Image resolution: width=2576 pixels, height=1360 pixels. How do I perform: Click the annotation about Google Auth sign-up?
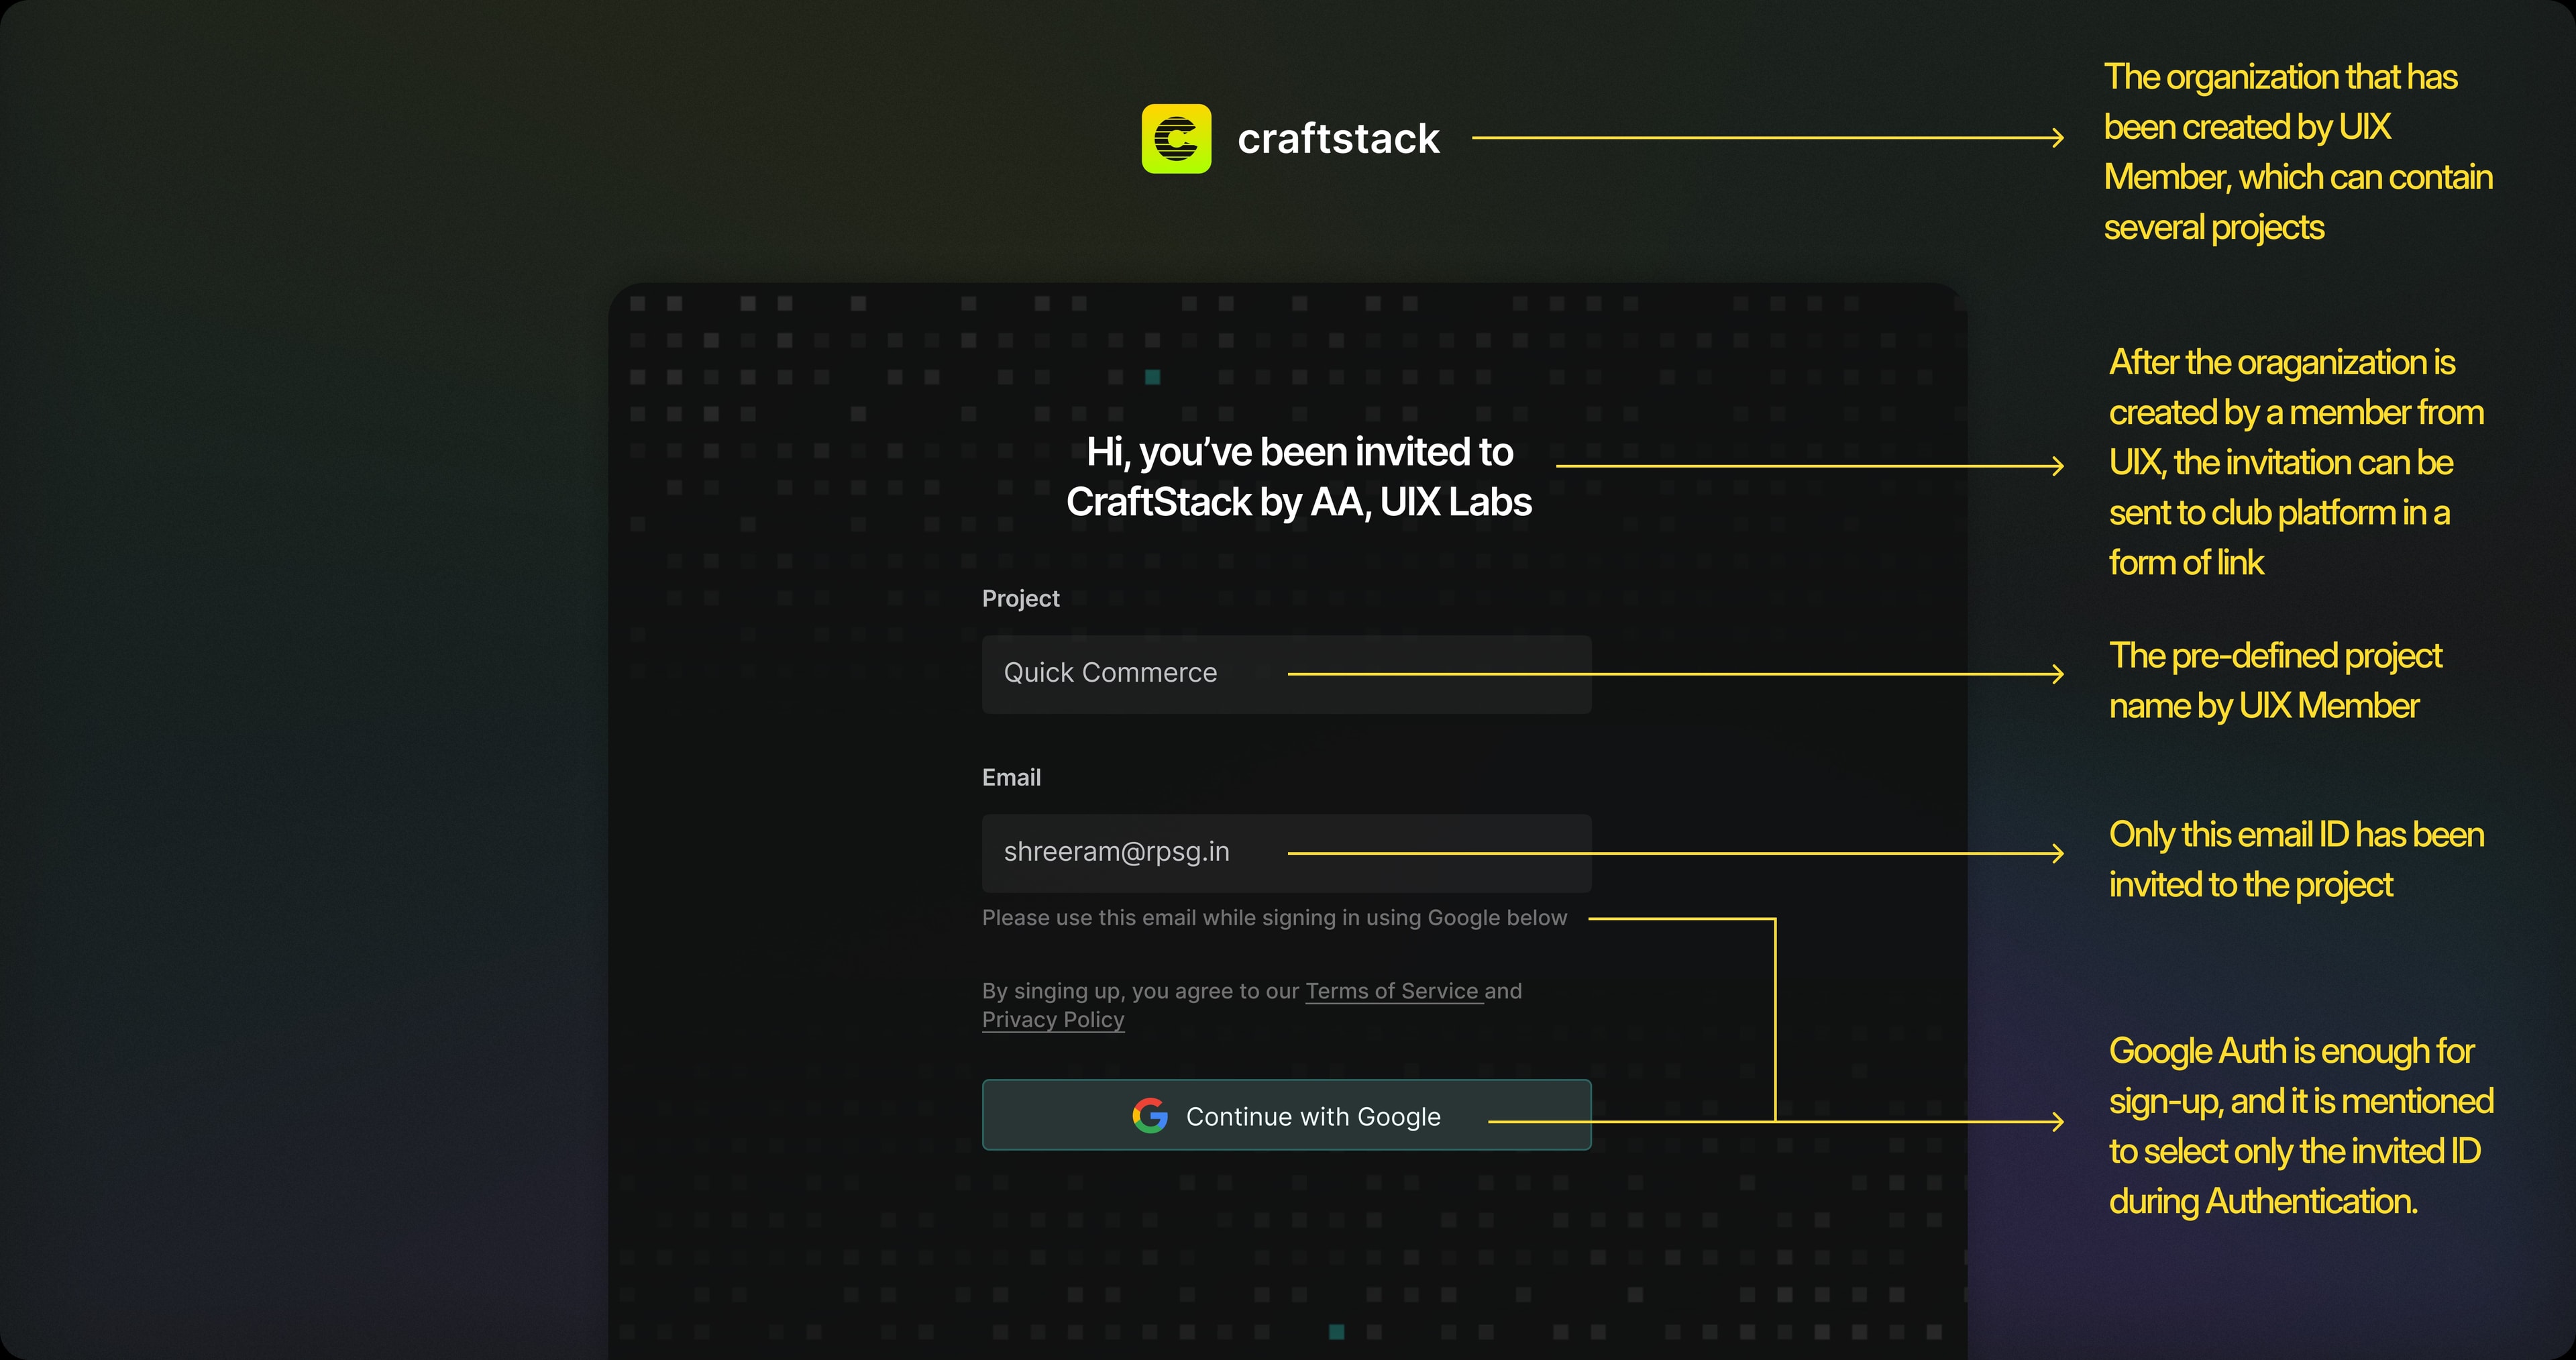coord(2301,1126)
